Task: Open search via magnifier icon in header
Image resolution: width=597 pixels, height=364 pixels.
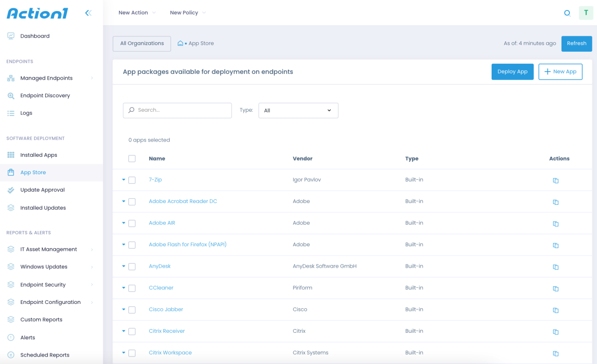Action: pos(567,13)
